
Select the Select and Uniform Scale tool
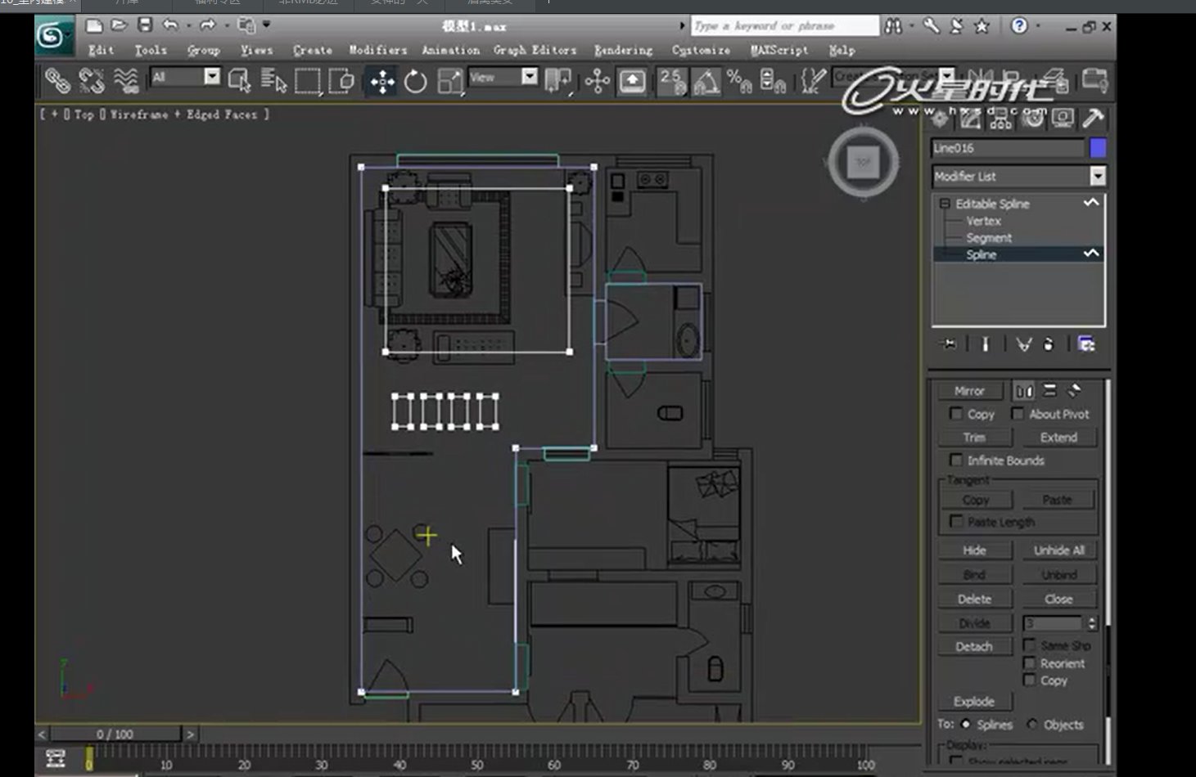[x=450, y=81]
